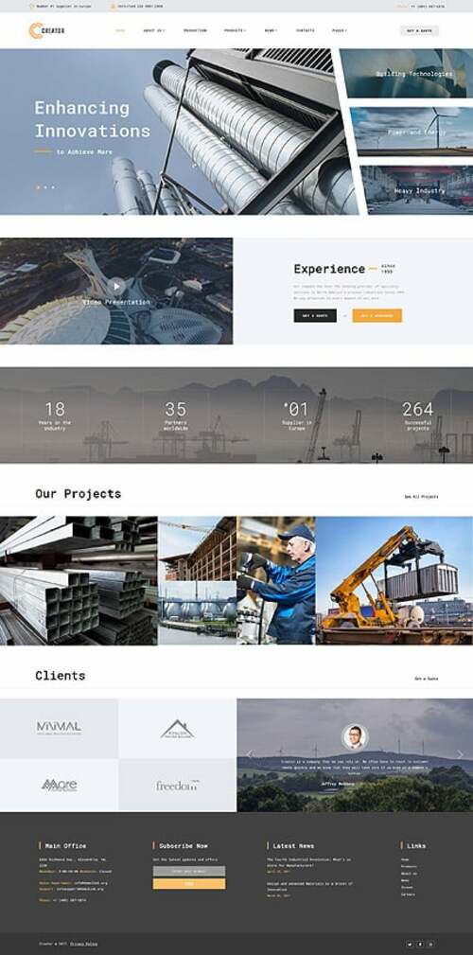Open the Facebook social icon in footer

(x=420, y=944)
